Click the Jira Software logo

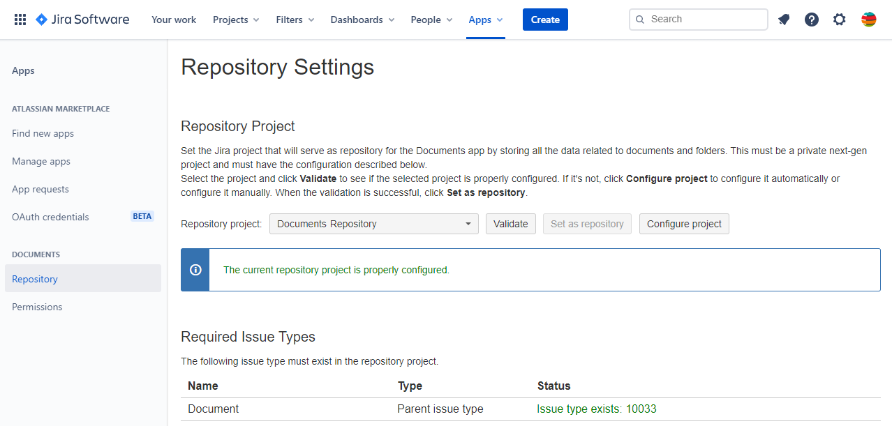(x=82, y=20)
